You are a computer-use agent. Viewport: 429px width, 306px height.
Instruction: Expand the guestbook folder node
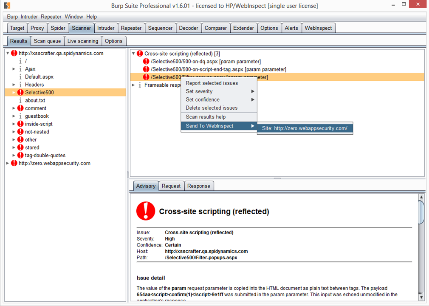tap(14, 116)
